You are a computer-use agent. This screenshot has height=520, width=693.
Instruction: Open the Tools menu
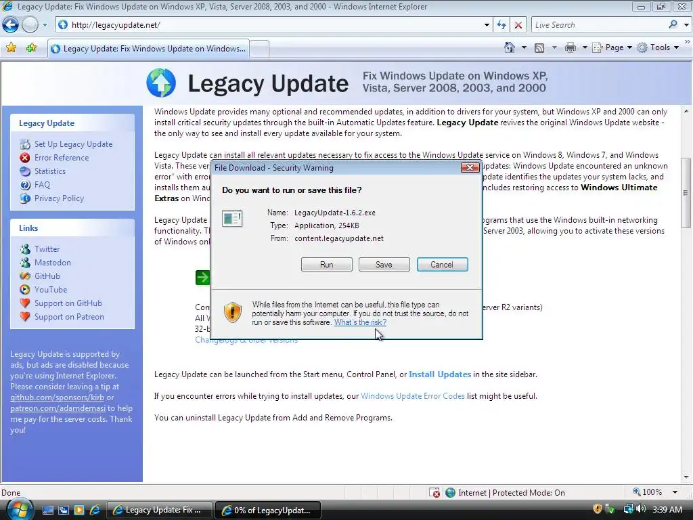(658, 47)
